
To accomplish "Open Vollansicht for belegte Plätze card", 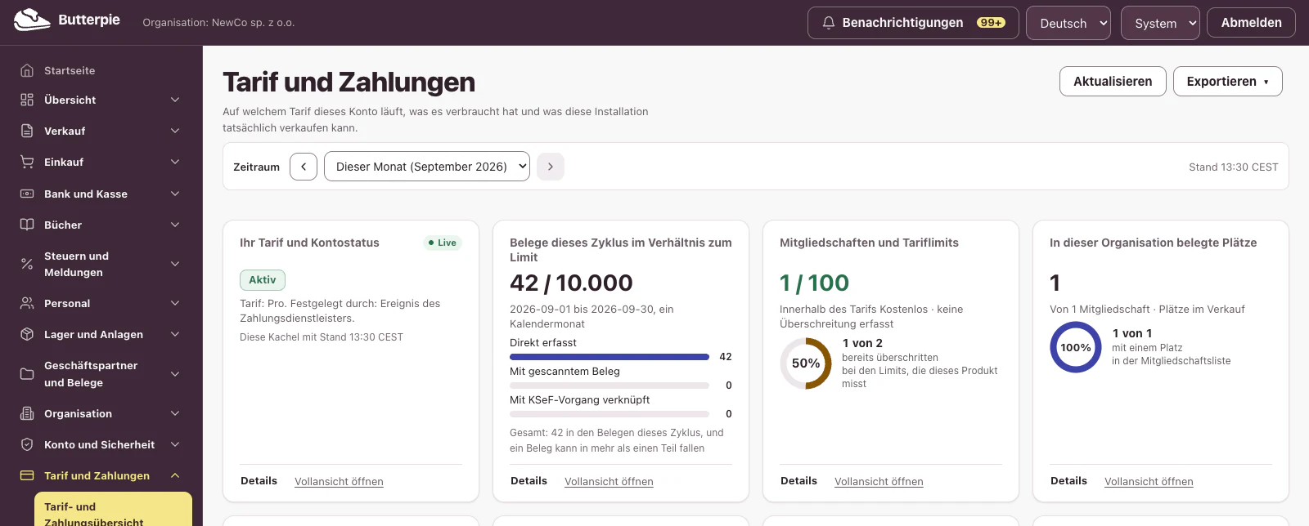I will coord(1149,482).
